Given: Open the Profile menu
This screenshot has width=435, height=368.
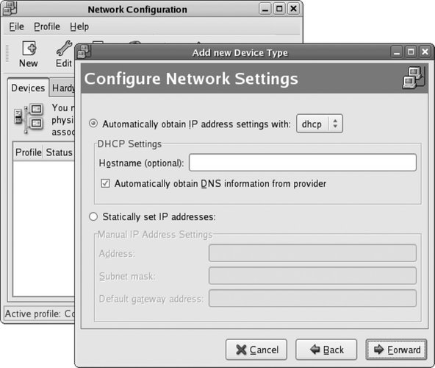Looking at the screenshot, I should [x=47, y=26].
